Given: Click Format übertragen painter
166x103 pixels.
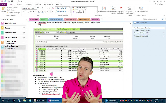Looking at the screenshot, I should pyautogui.click(x=14, y=12).
